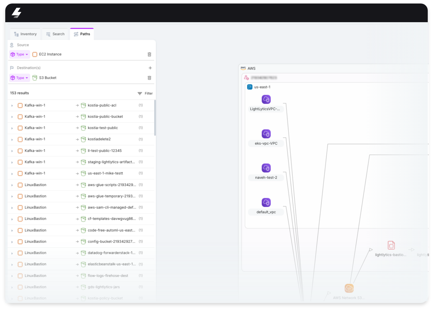Click the cf-templates-davwgvug86 bucket icon
This screenshot has width=433, height=310.
tap(83, 219)
